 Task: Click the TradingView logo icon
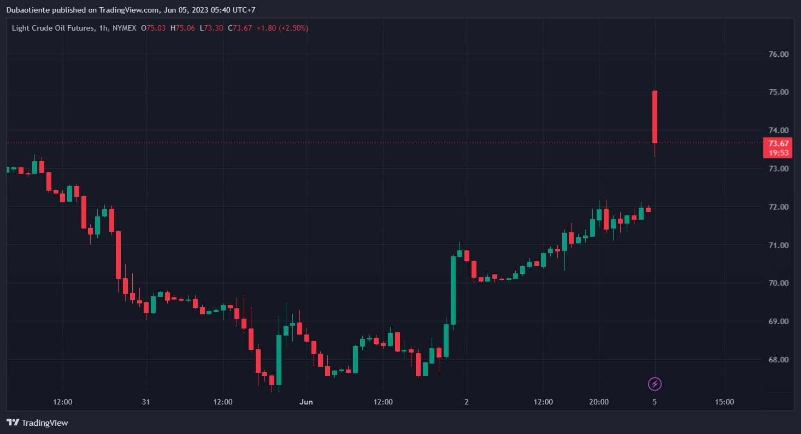(13, 423)
